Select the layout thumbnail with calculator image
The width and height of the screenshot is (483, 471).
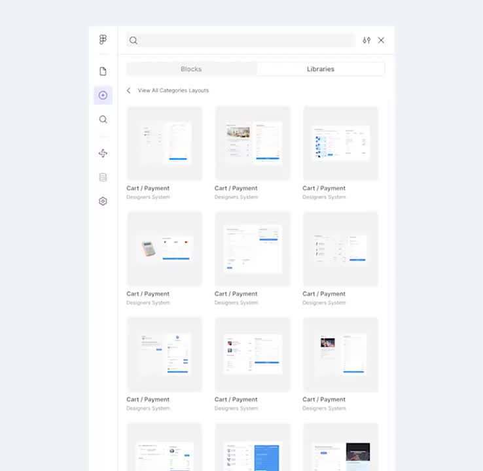(x=164, y=249)
